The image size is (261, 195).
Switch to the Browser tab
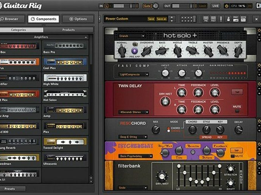point(11,19)
